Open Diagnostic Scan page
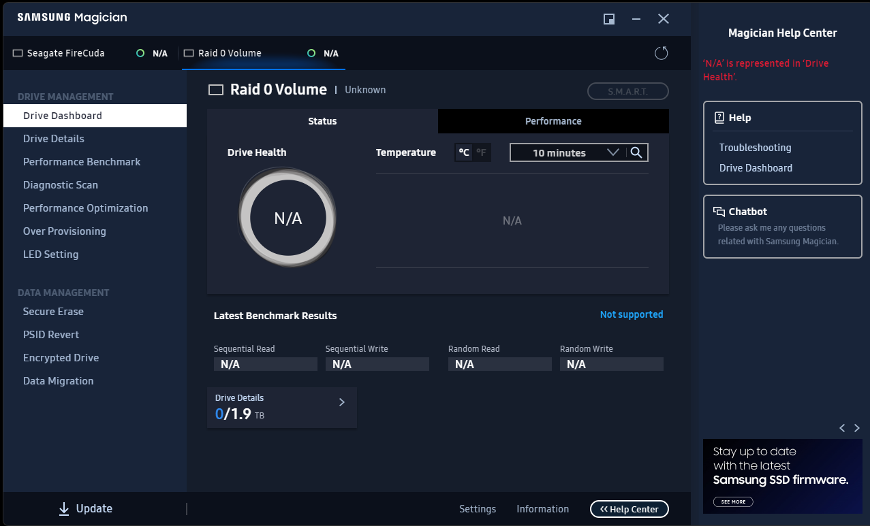This screenshot has width=870, height=526. tap(95, 185)
